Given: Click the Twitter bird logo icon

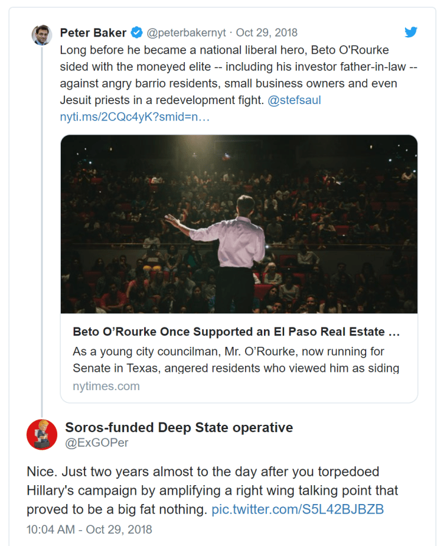Looking at the screenshot, I should [x=411, y=32].
